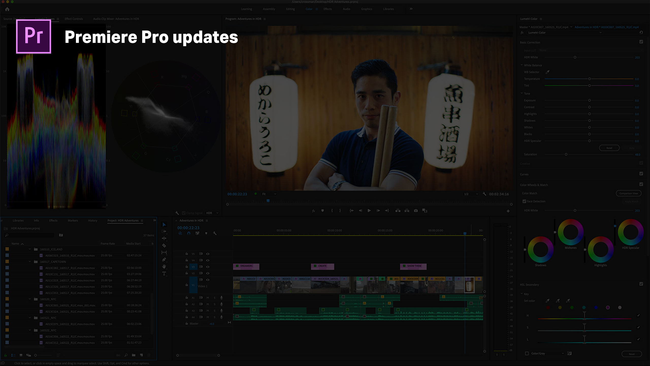This screenshot has width=650, height=366.
Task: Switch to the Editing workspace
Action: point(290,9)
